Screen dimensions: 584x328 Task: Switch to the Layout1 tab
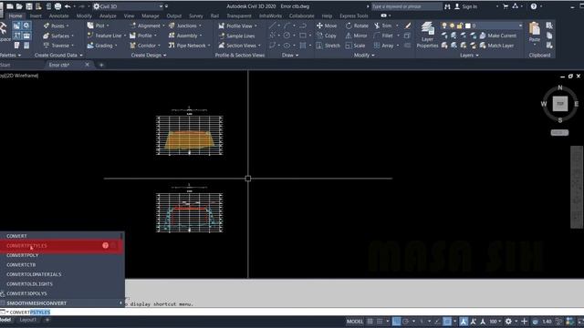click(x=28, y=320)
